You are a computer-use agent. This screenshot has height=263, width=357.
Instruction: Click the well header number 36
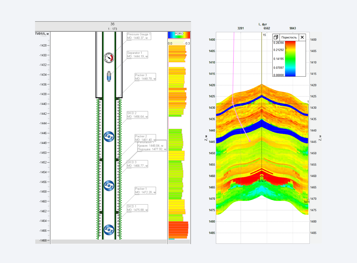(113, 24)
